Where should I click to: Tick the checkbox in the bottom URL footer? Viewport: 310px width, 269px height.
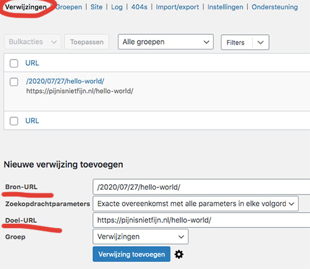[14, 121]
